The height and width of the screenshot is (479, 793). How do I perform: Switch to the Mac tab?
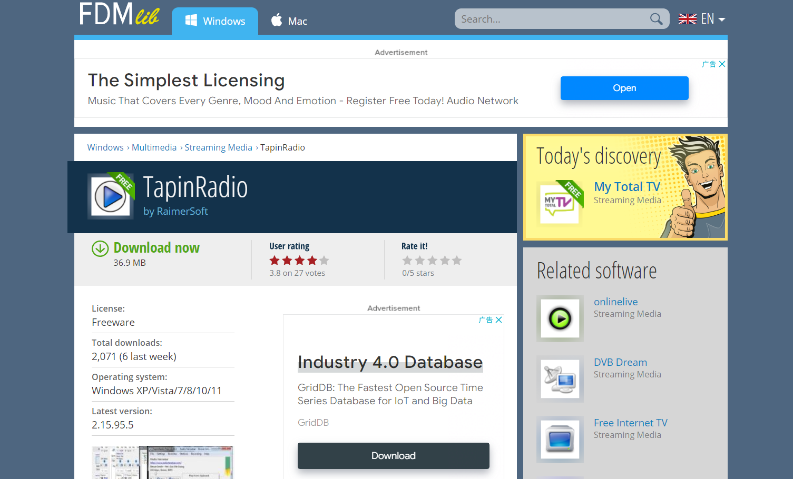point(289,21)
